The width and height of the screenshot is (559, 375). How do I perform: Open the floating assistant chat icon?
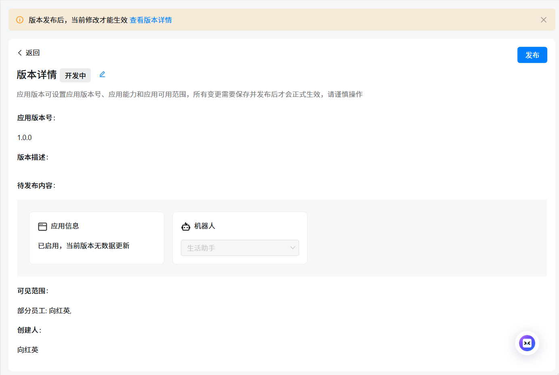(527, 343)
